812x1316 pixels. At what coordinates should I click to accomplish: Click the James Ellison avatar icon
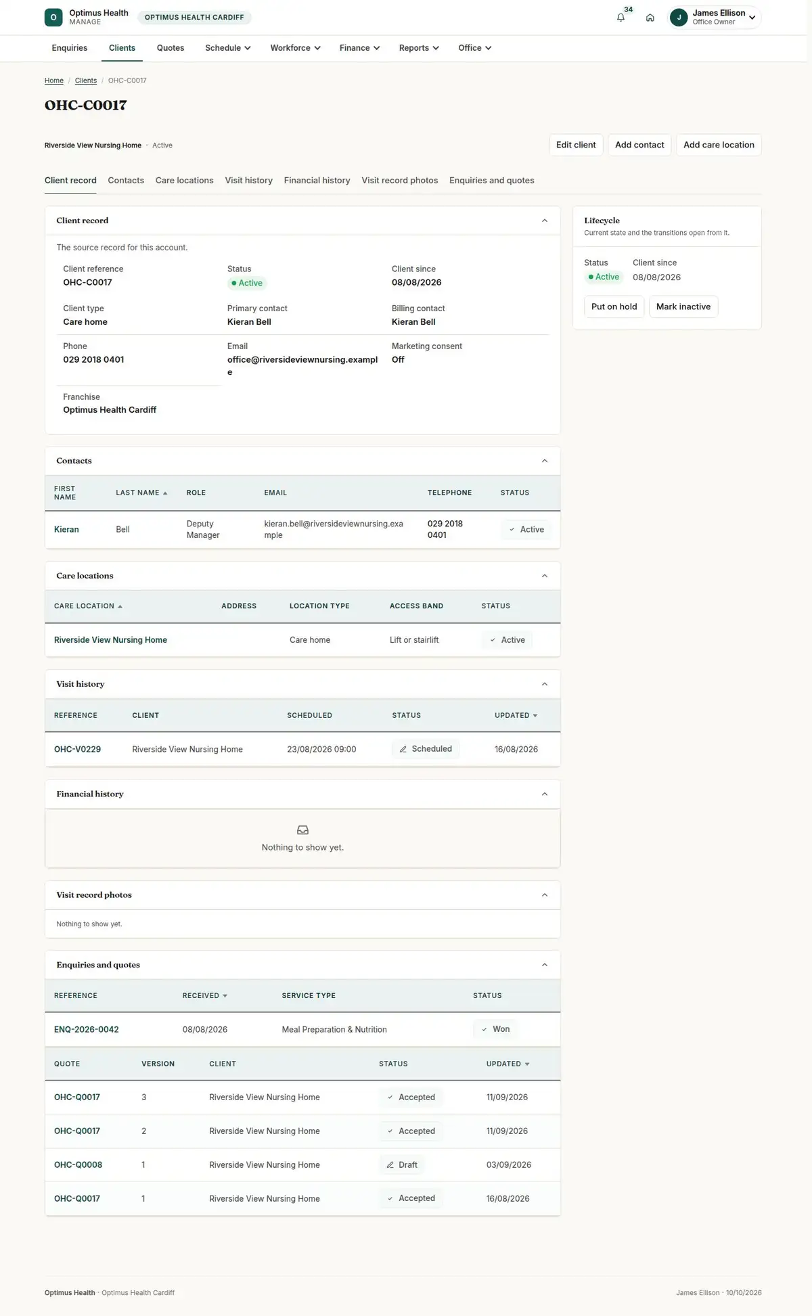[679, 18]
